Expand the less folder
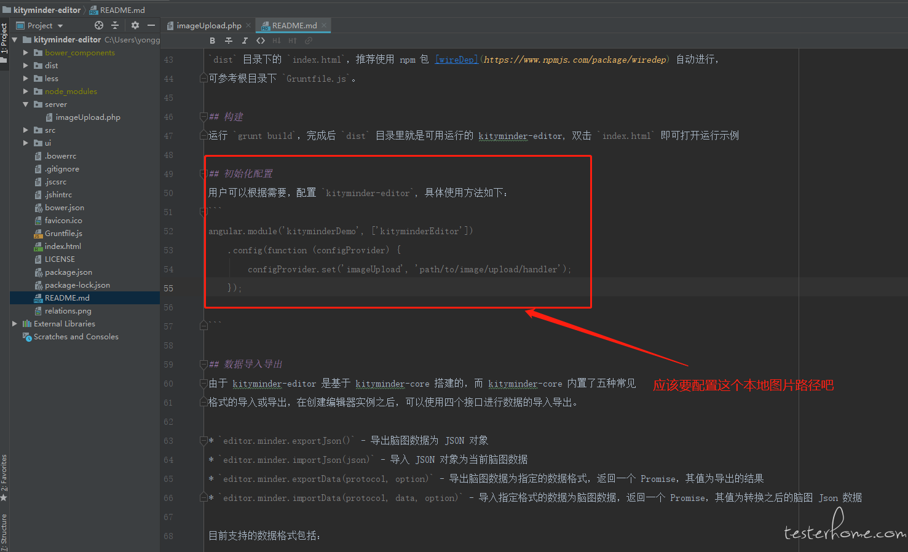Screen dimensions: 908x552 point(26,79)
